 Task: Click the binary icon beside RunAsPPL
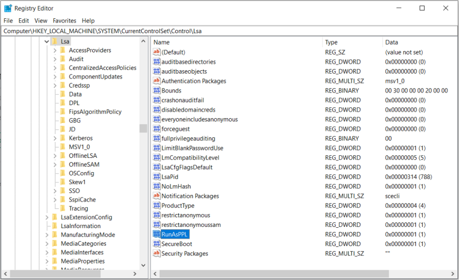pyautogui.click(x=156, y=234)
